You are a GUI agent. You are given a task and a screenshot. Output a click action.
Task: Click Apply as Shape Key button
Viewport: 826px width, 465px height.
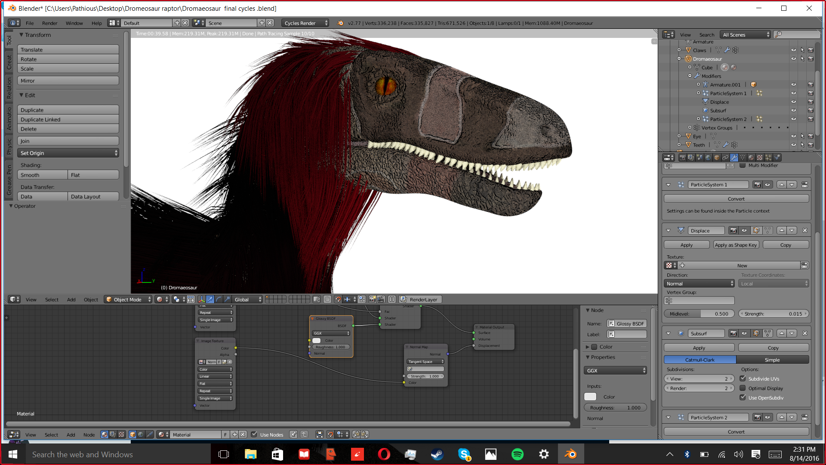(736, 245)
